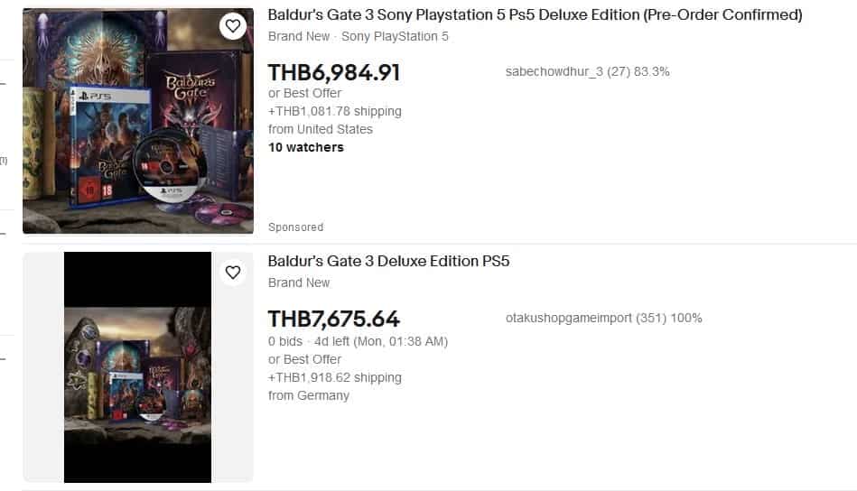Open the Baldur's Gate 3 Deluxe Edition PS5 title
Viewport: 857px width, 491px height.
click(x=388, y=262)
